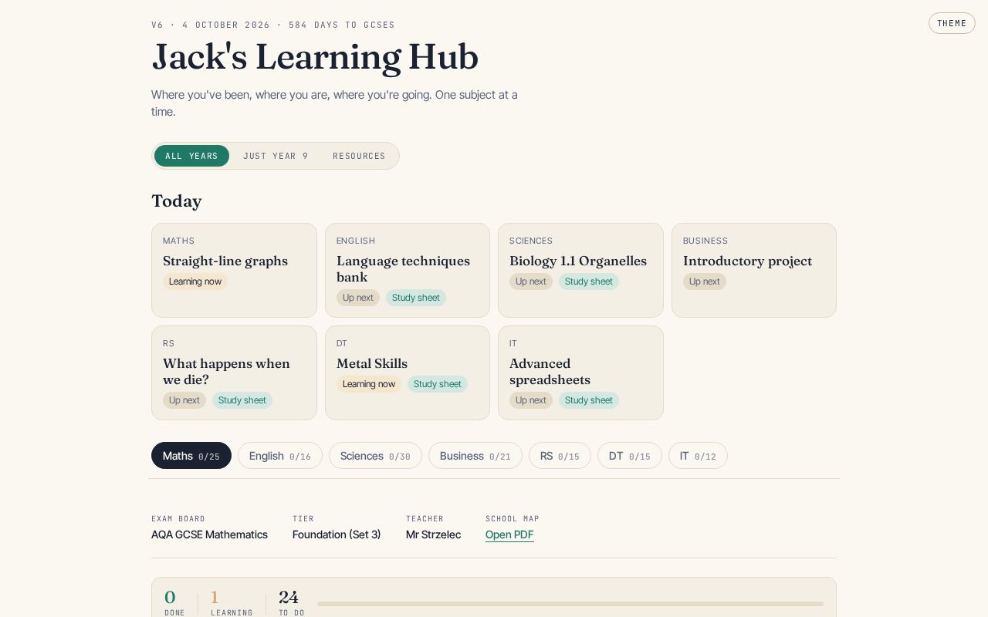Screen dimensions: 988x617
Task: Click Learning now badge on Straight-line graphs
Action: point(195,282)
